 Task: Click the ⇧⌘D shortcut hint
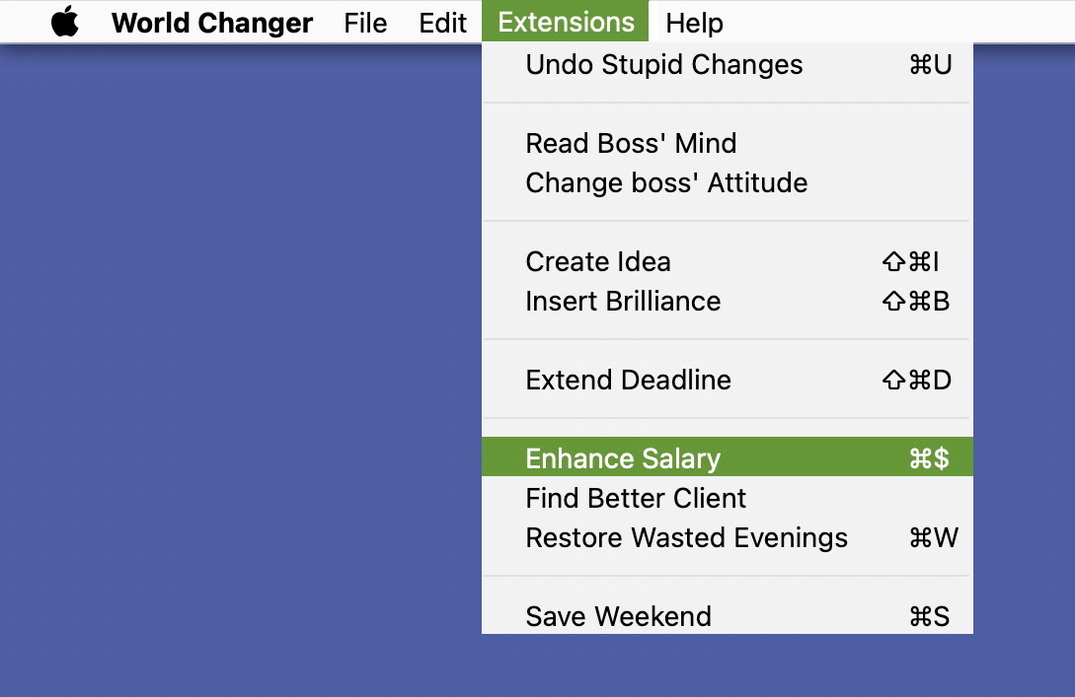pos(916,381)
